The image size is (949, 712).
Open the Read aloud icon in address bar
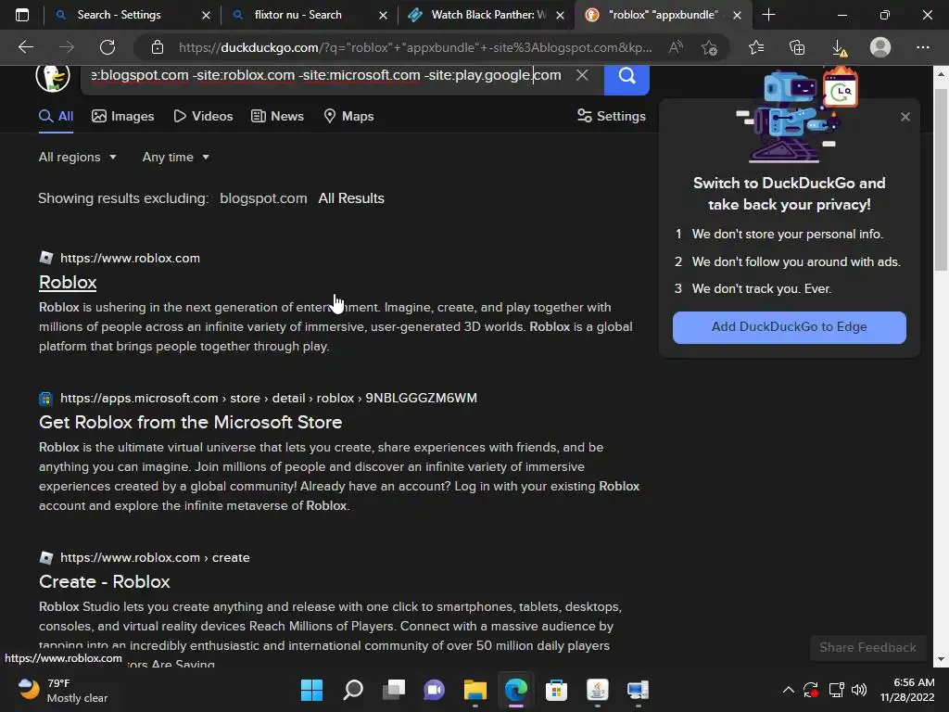point(676,47)
